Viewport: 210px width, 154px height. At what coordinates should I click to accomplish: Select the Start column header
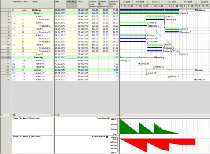tap(60, 4)
